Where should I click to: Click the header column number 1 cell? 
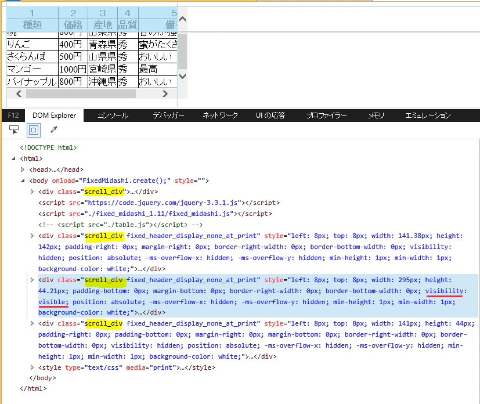(x=33, y=13)
